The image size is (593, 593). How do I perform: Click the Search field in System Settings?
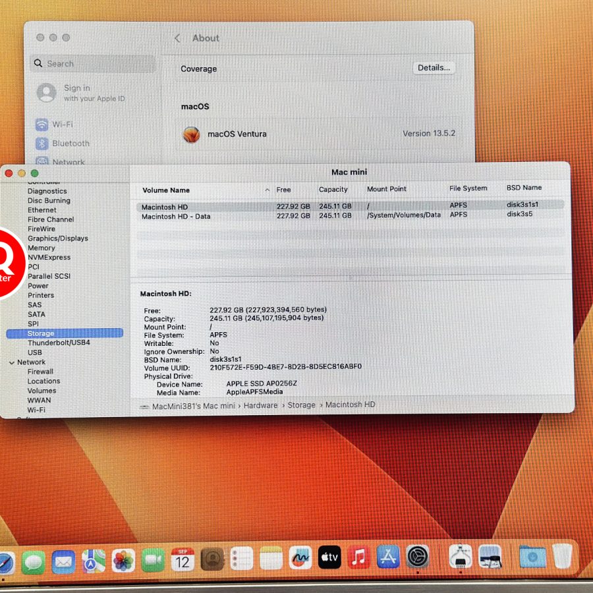click(93, 63)
